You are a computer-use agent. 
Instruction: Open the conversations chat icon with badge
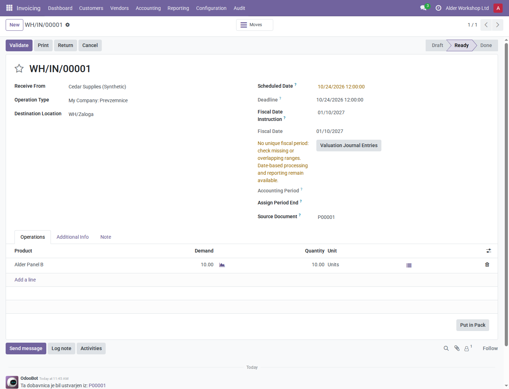[424, 8]
